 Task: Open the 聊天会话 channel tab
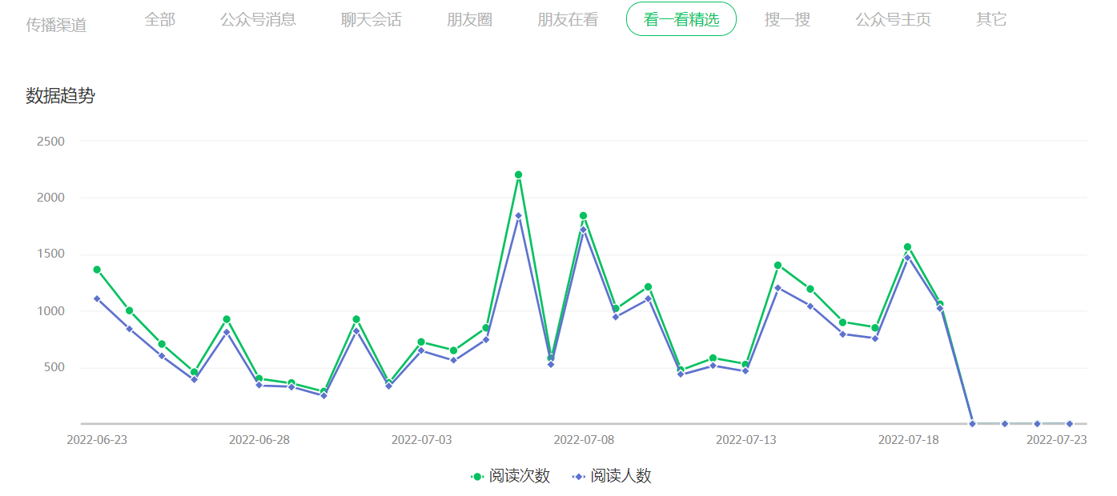click(x=372, y=19)
